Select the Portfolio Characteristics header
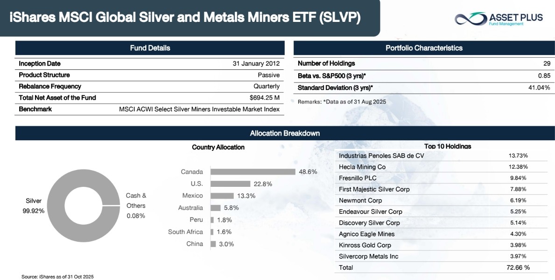This screenshot has height=280, width=555. coord(424,48)
